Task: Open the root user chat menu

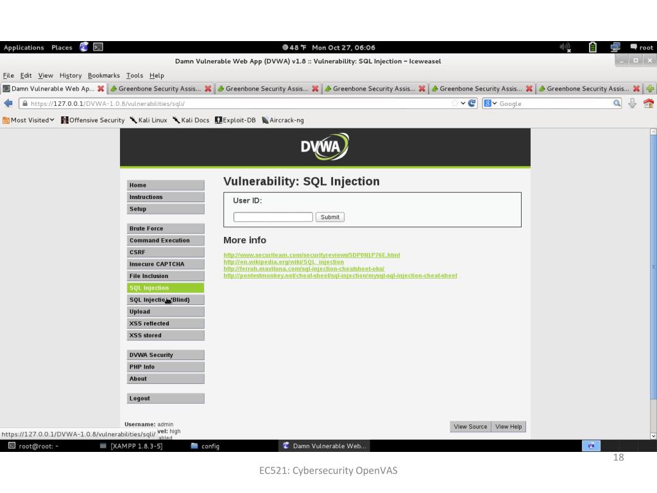Action: point(642,48)
